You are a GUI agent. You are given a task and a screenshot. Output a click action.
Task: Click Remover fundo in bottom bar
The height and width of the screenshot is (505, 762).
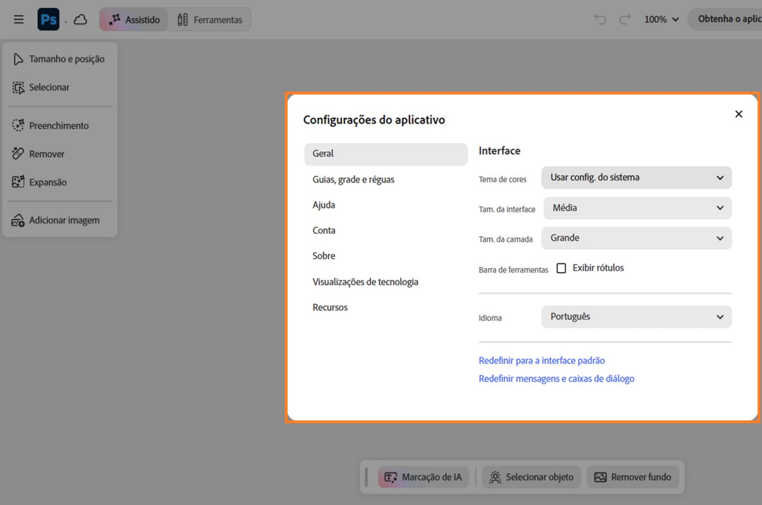tap(633, 477)
